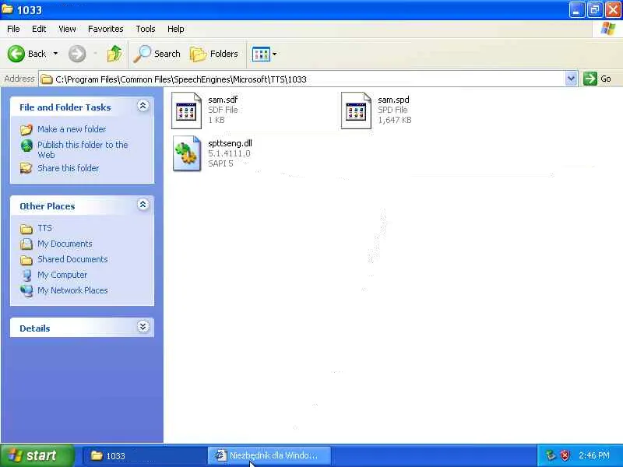
Task: Open the Edit menu
Action: pyautogui.click(x=39, y=29)
